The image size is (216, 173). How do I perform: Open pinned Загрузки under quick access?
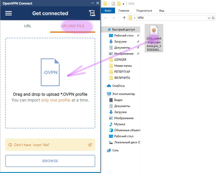coord(120,42)
